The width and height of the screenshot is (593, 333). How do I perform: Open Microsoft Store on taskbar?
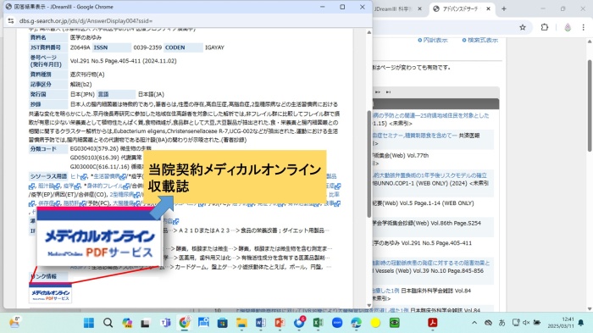(x=222, y=323)
